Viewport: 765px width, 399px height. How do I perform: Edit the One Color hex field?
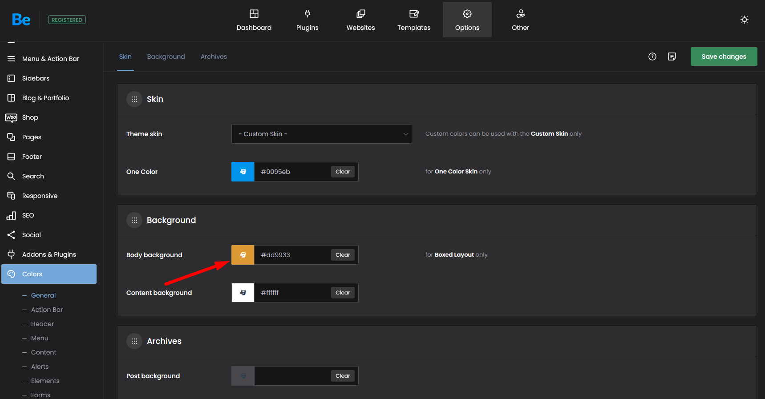tap(292, 172)
